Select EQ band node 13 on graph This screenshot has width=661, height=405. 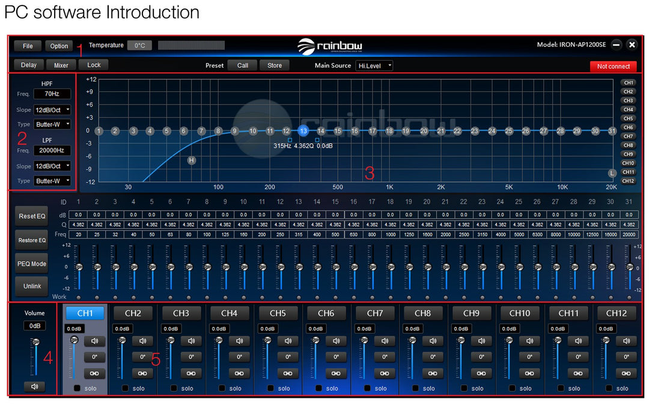coord(303,130)
